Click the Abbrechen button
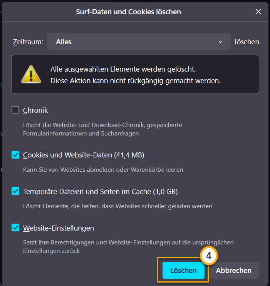Image resolution: width=270 pixels, height=286 pixels. click(x=233, y=270)
